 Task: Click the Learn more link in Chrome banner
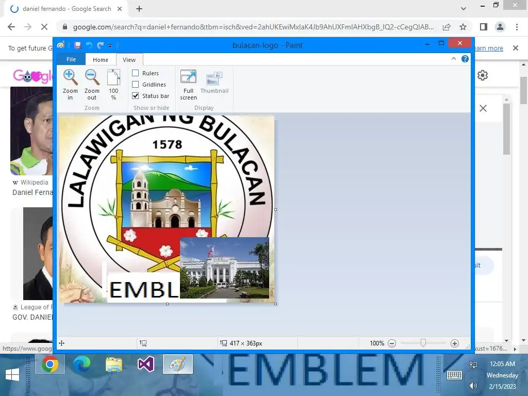tap(488, 48)
